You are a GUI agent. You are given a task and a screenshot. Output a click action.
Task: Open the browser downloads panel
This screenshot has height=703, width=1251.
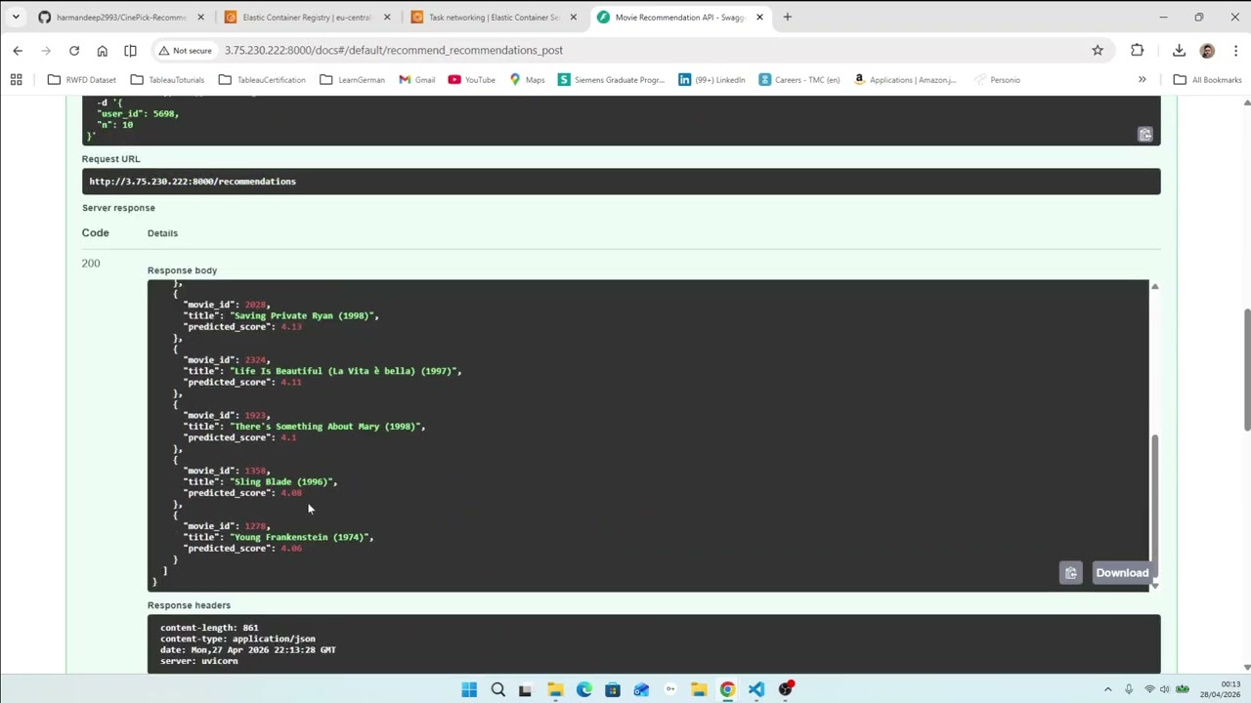(1179, 50)
